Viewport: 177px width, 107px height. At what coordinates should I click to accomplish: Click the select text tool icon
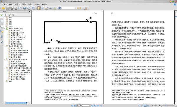pos(46,8)
